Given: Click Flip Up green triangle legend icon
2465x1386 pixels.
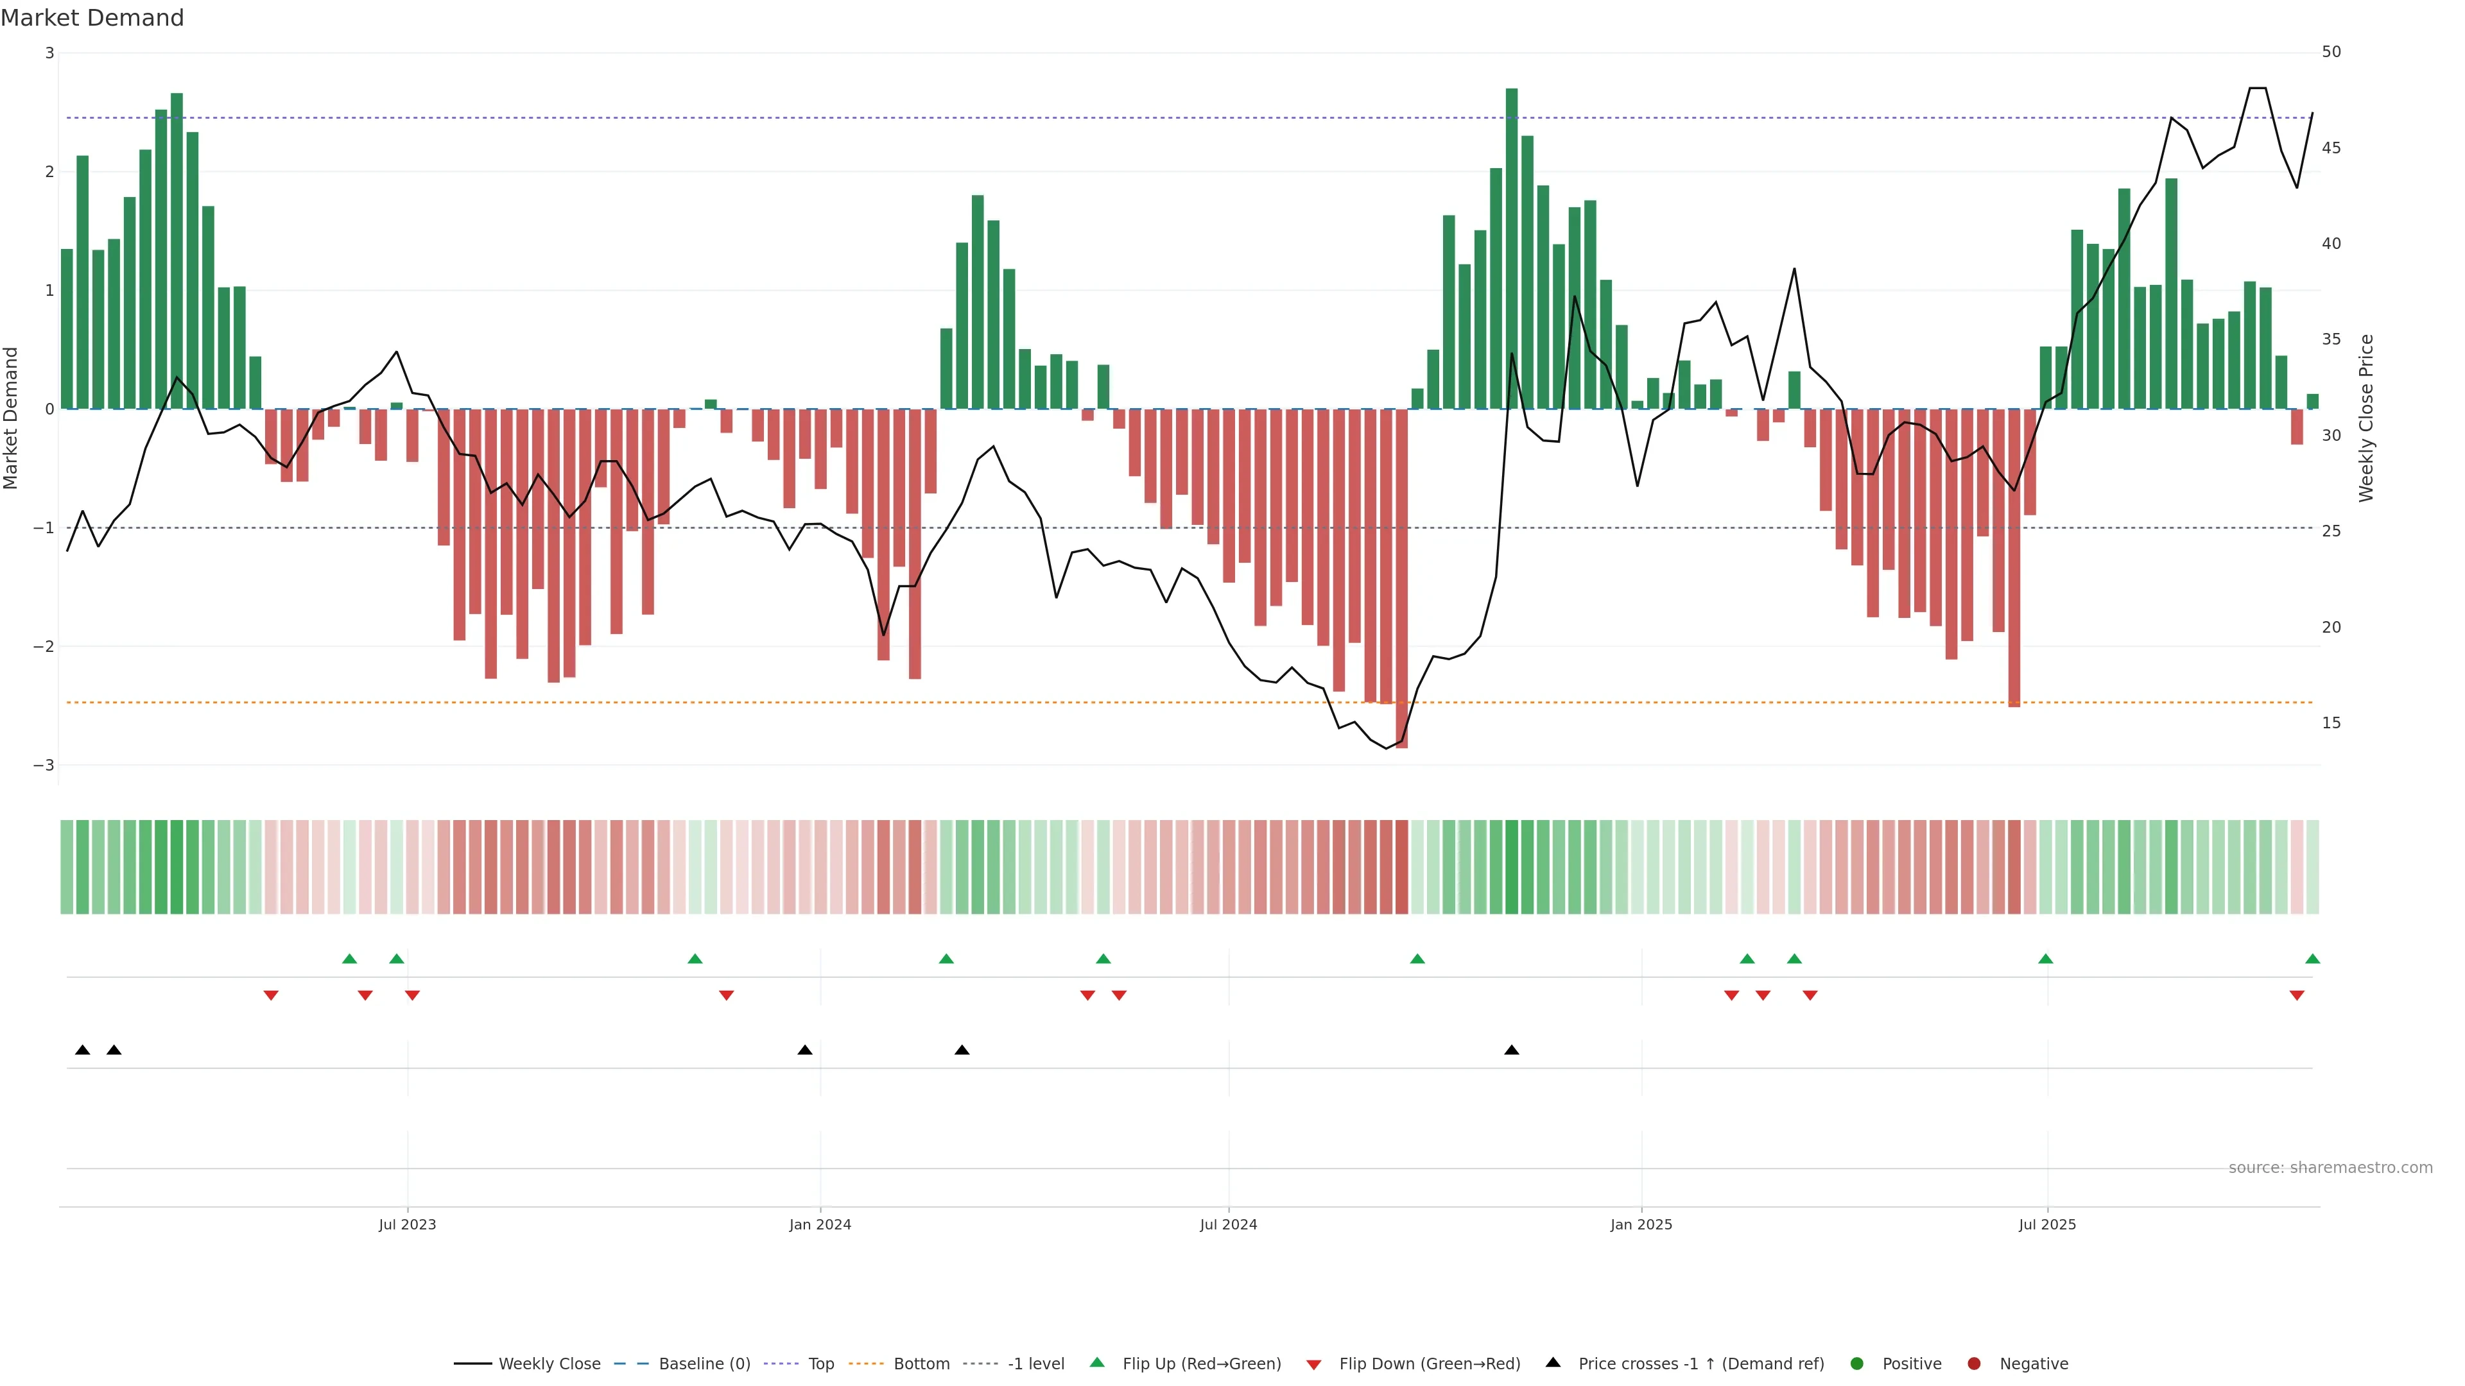Looking at the screenshot, I should (x=1098, y=1363).
